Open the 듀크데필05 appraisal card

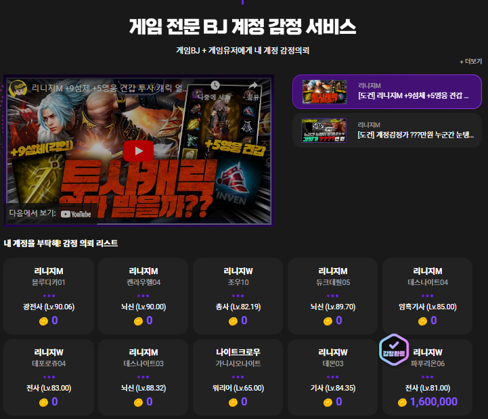[333, 296]
